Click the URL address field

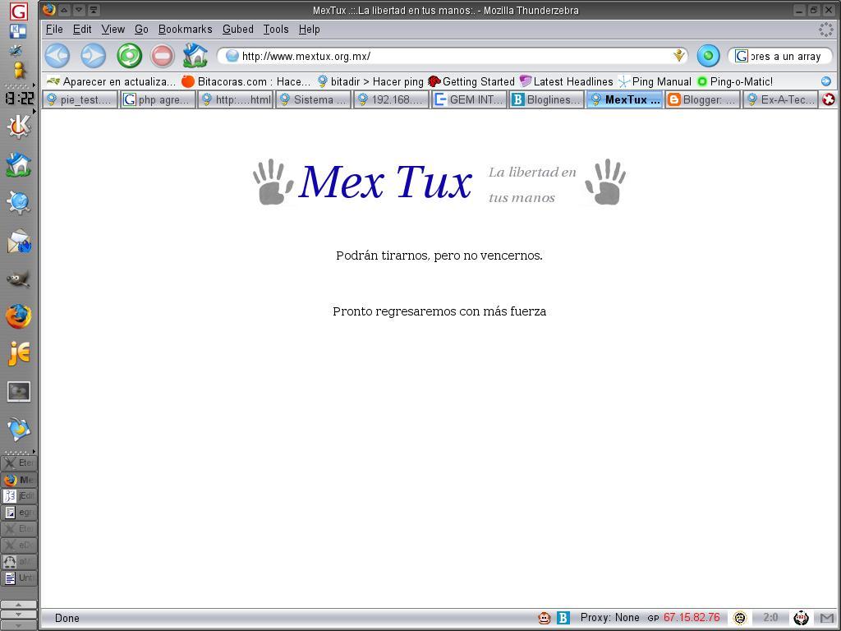pyautogui.click(x=453, y=56)
